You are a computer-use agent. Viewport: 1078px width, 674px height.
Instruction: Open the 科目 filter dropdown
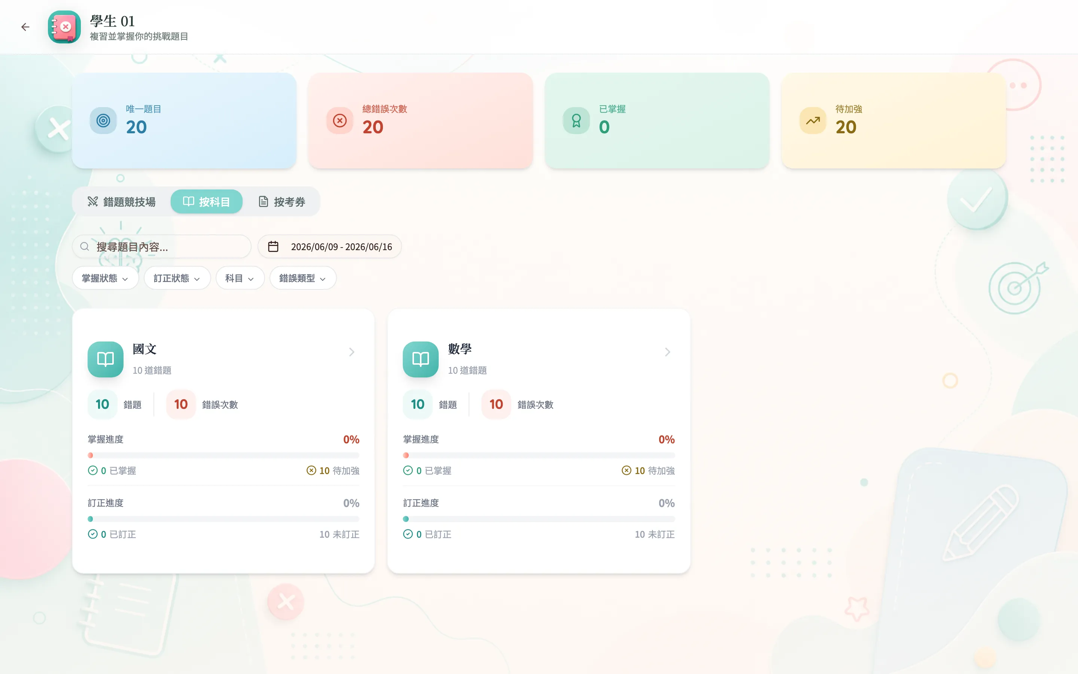(240, 278)
